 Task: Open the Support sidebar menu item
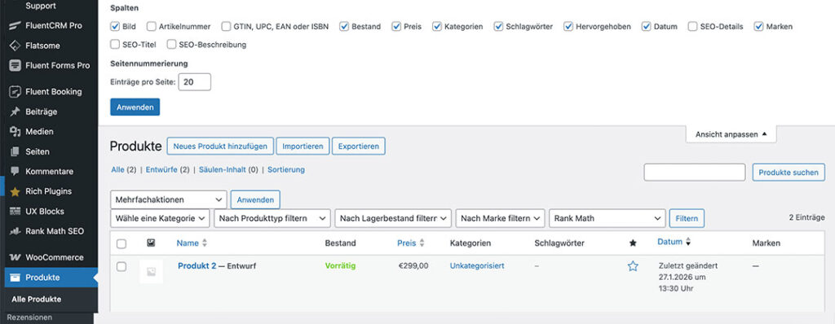[41, 7]
